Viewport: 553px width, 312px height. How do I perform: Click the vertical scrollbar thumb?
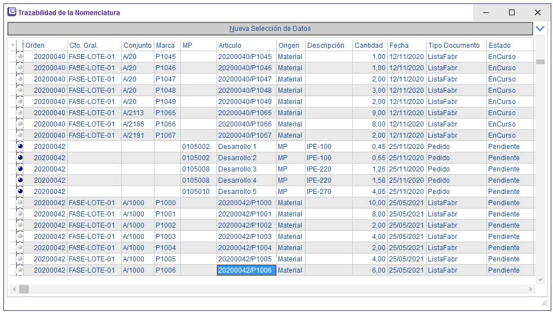(540, 62)
